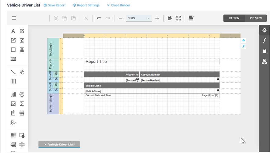
Task: Choose the PDF Content control
Action: tap(22, 113)
